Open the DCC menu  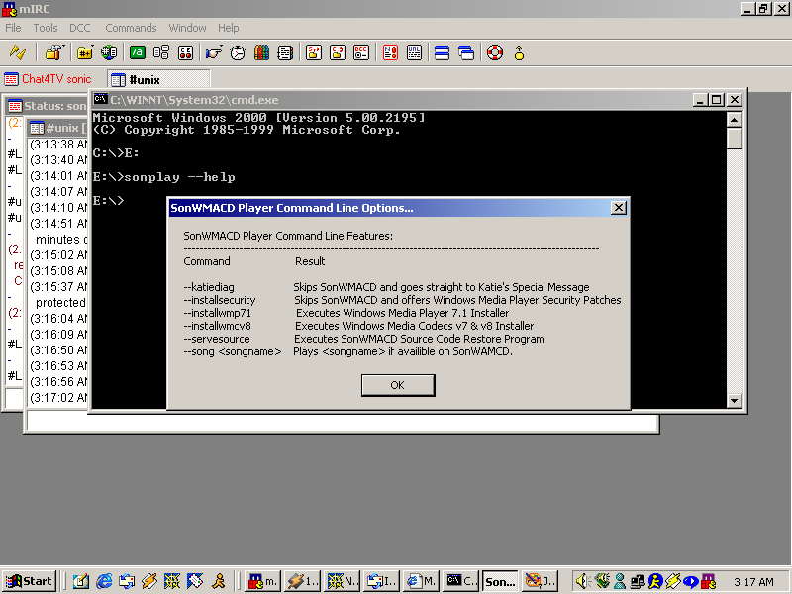pyautogui.click(x=80, y=28)
